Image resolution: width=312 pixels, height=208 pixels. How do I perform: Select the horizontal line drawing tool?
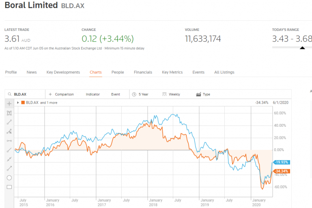coord(9,141)
